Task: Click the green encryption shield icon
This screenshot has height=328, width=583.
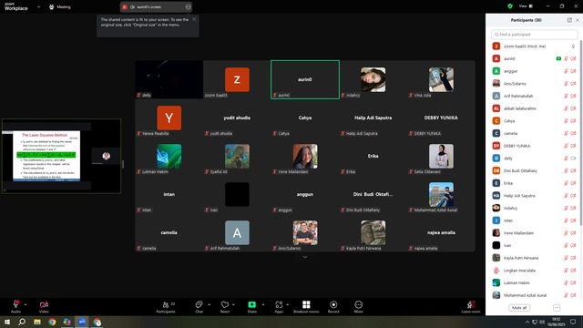Action: 510,6
